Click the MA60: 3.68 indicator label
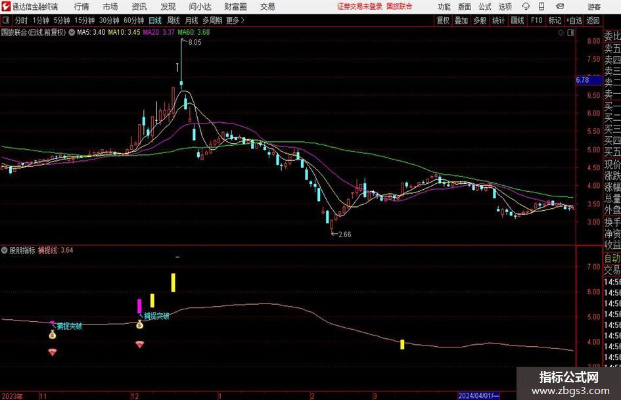 194,32
